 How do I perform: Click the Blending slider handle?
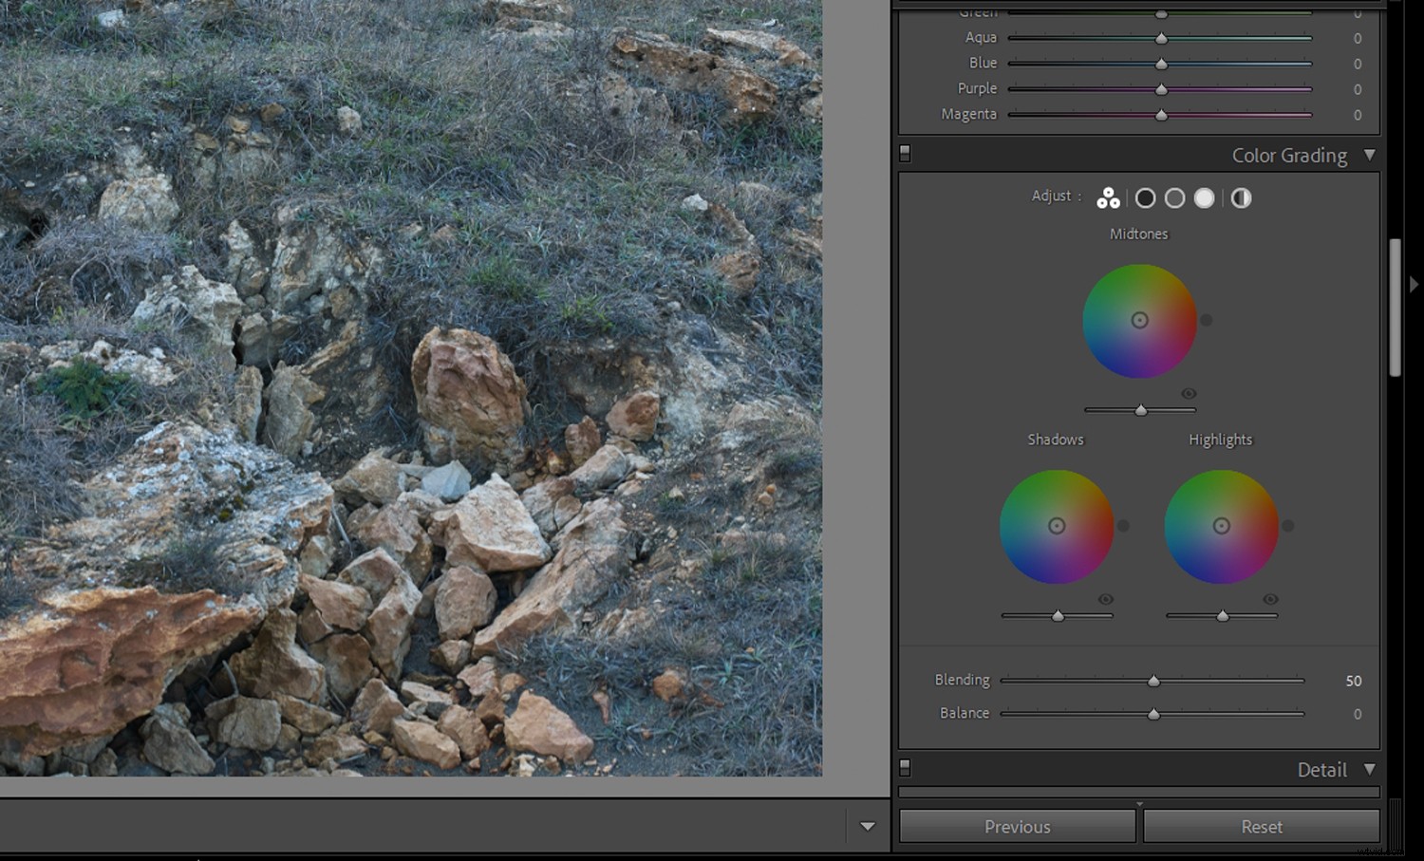(1153, 681)
